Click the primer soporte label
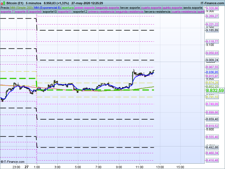This screenshot has width=225, height=169. tap(85, 8)
